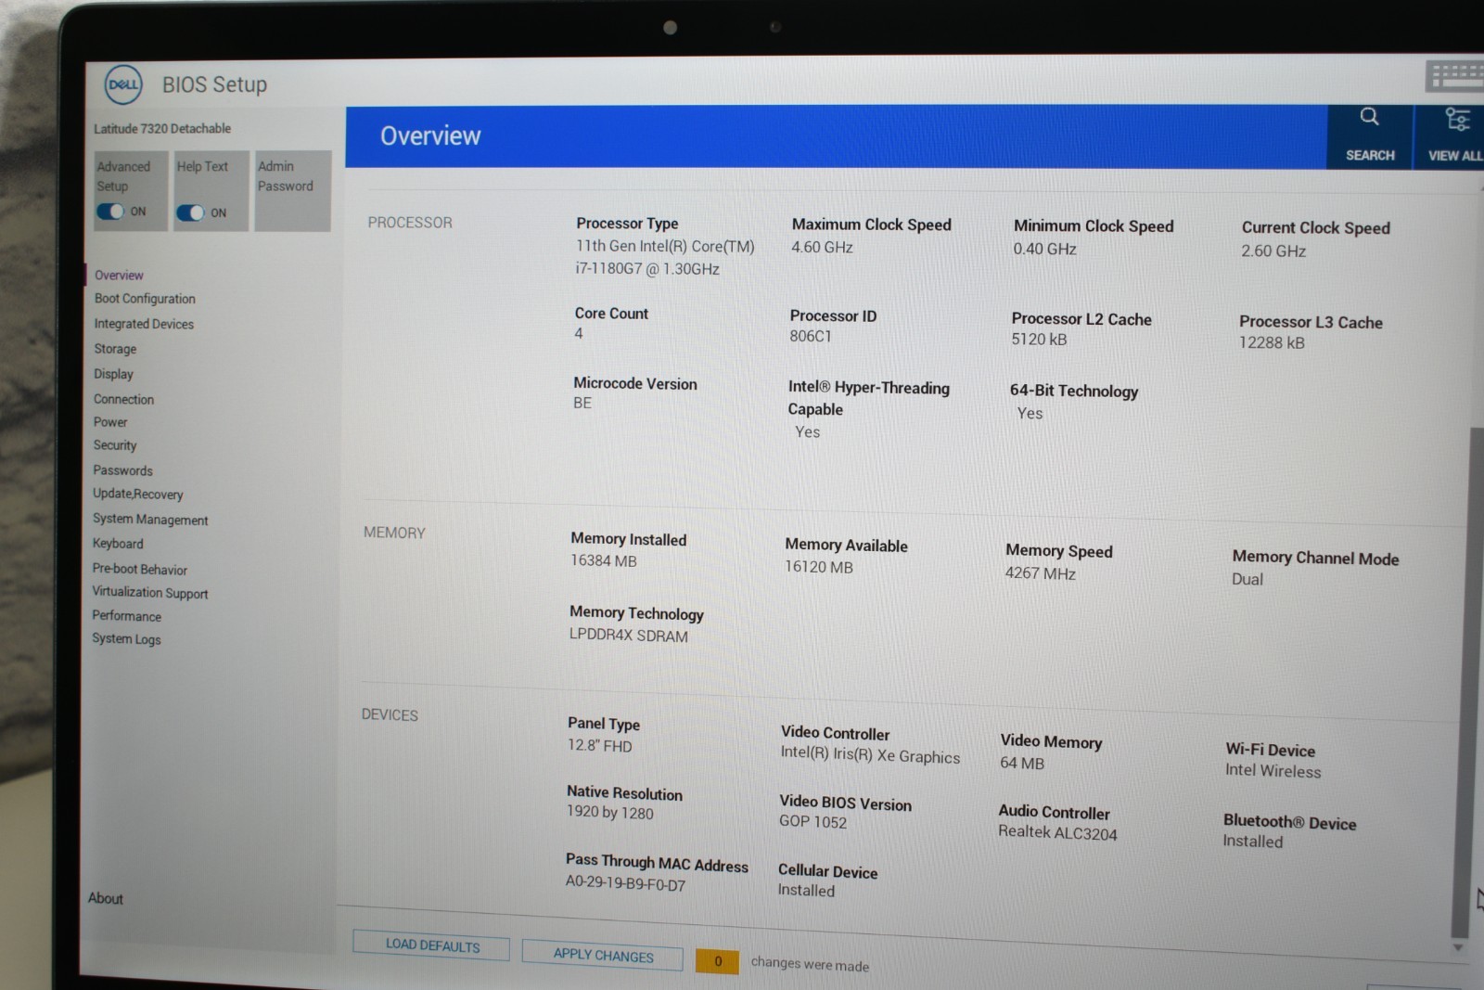This screenshot has height=990, width=1484.
Task: Open the Storage section
Action: point(115,349)
